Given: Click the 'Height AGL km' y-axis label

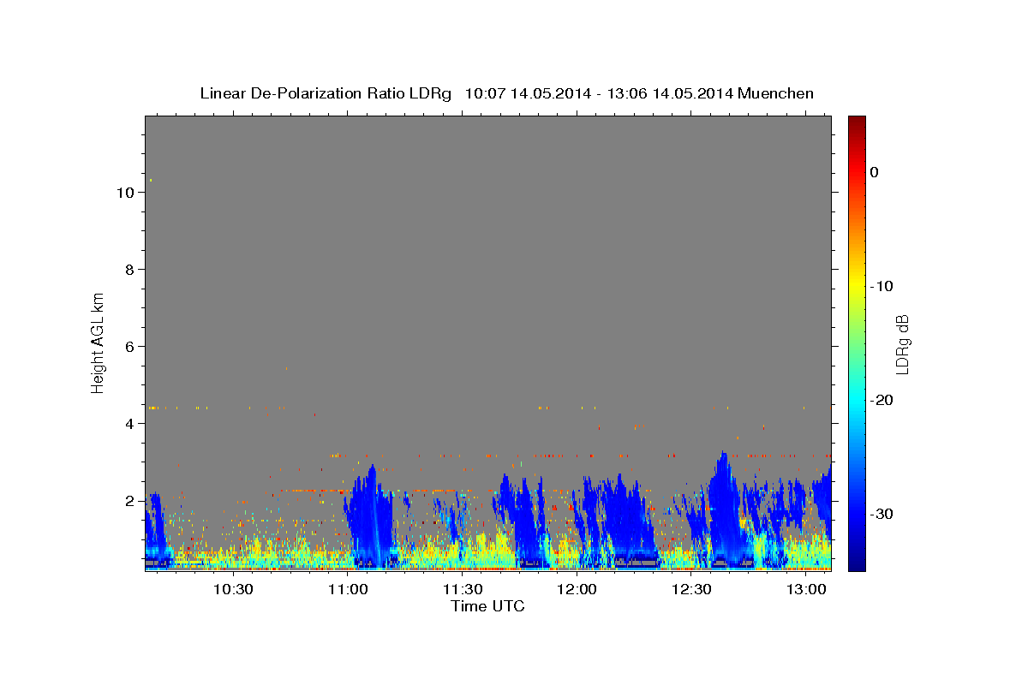Looking at the screenshot, I should (99, 342).
